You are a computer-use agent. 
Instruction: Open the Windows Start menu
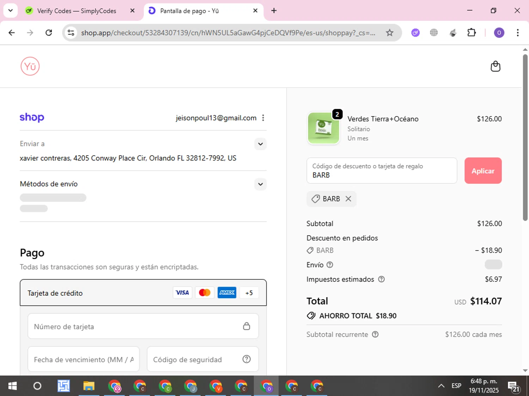pos(12,386)
